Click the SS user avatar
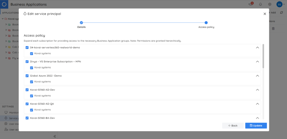Image resolution: width=287 pixels, height=139 pixels. [279, 4]
